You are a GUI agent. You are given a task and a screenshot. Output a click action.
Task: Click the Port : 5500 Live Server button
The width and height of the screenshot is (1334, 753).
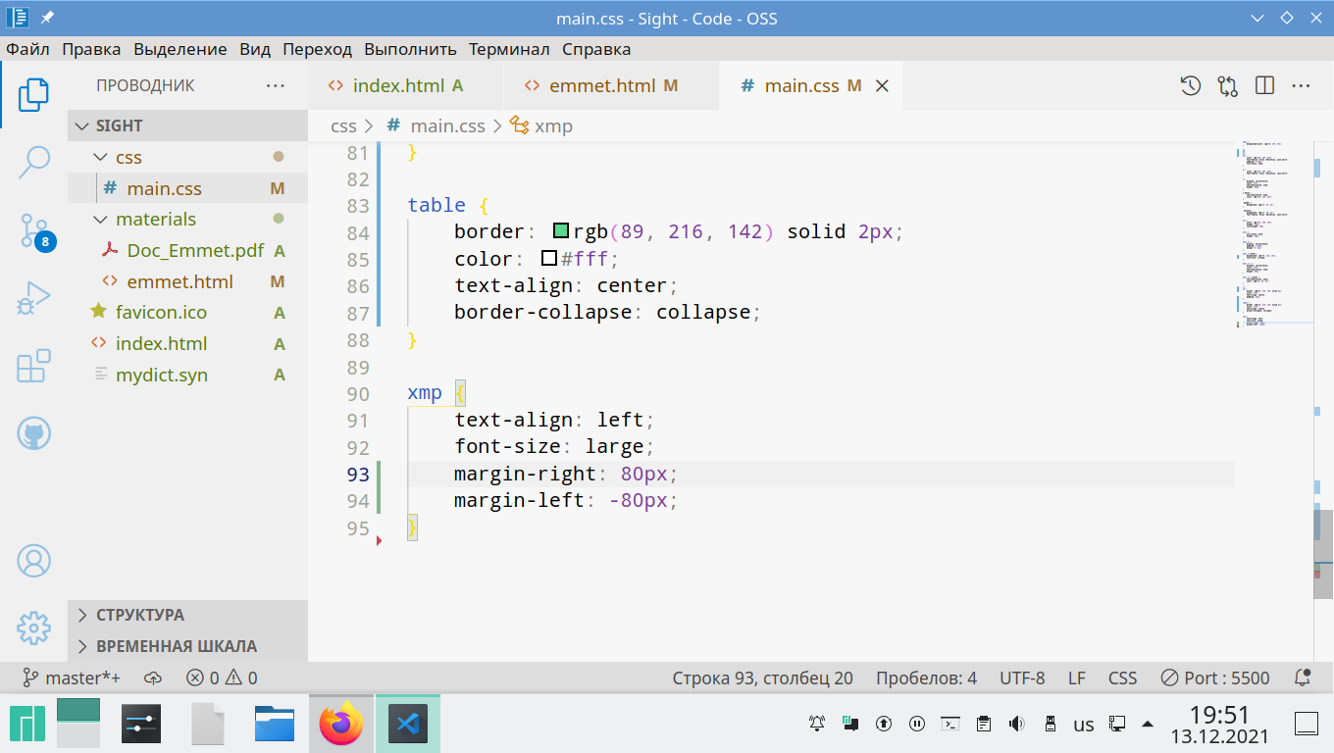pyautogui.click(x=1214, y=678)
